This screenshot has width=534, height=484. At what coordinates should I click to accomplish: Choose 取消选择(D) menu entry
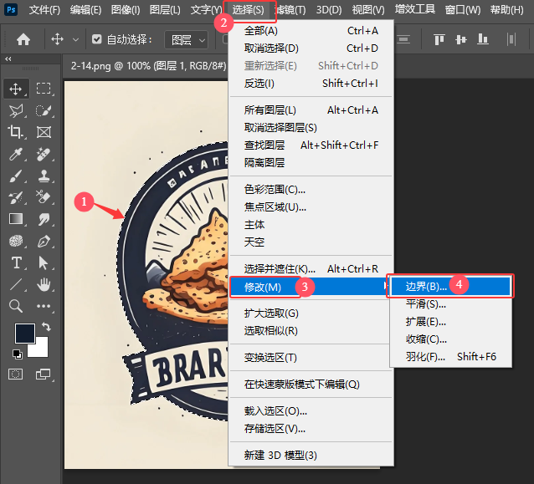311,48
